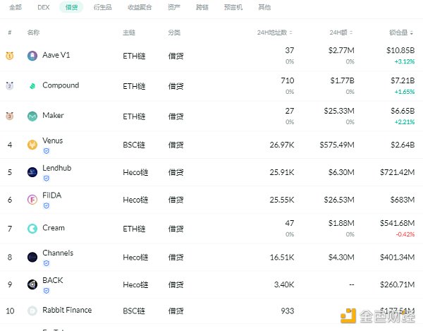Click the green Compound logo icon

click(x=32, y=86)
